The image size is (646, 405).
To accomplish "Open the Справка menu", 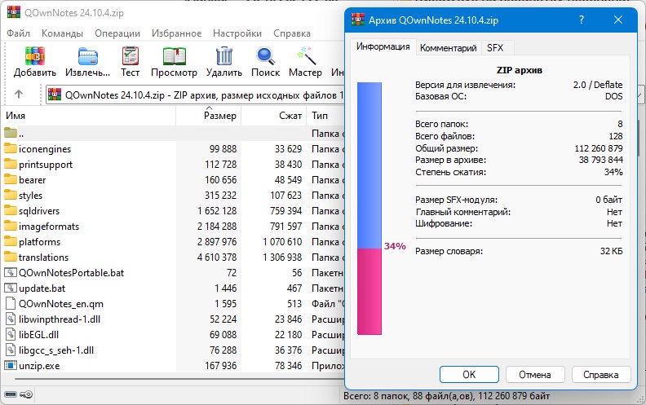I will [x=292, y=33].
